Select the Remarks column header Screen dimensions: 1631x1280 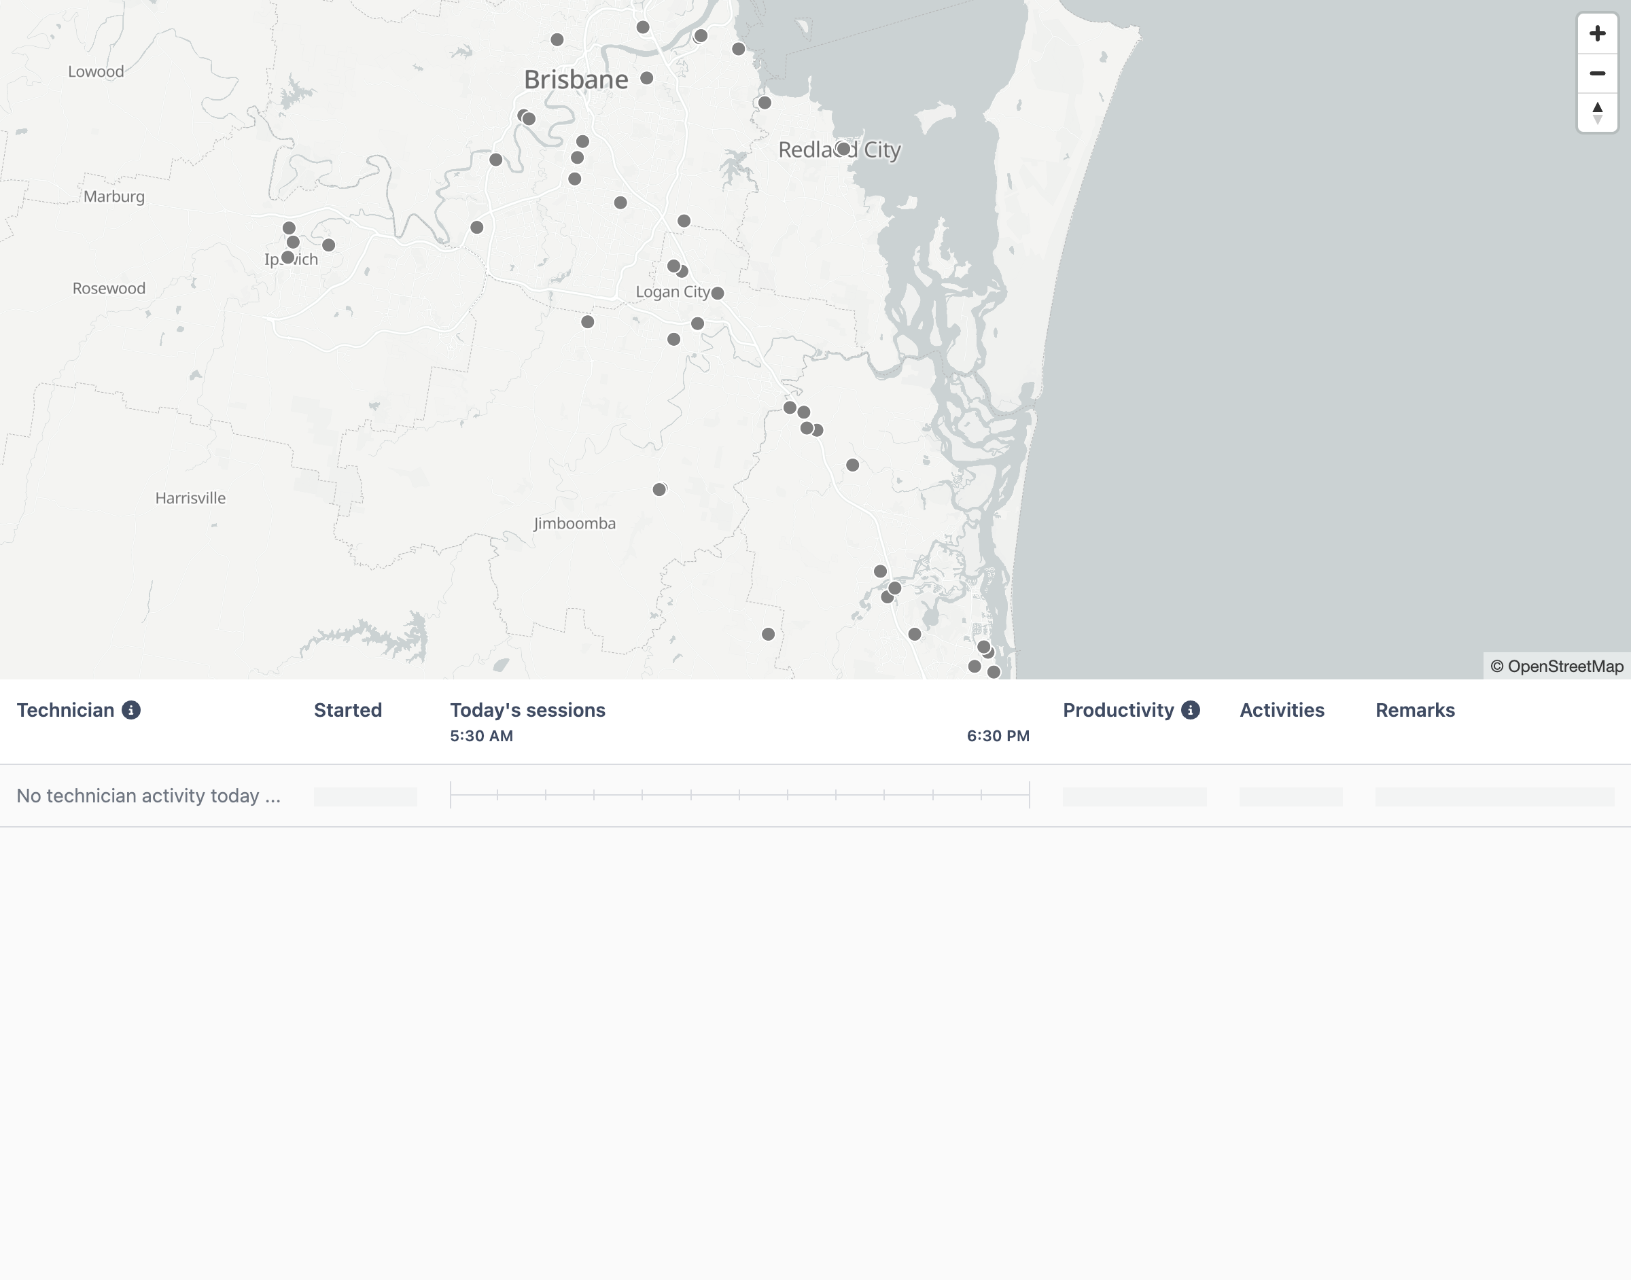coord(1415,711)
